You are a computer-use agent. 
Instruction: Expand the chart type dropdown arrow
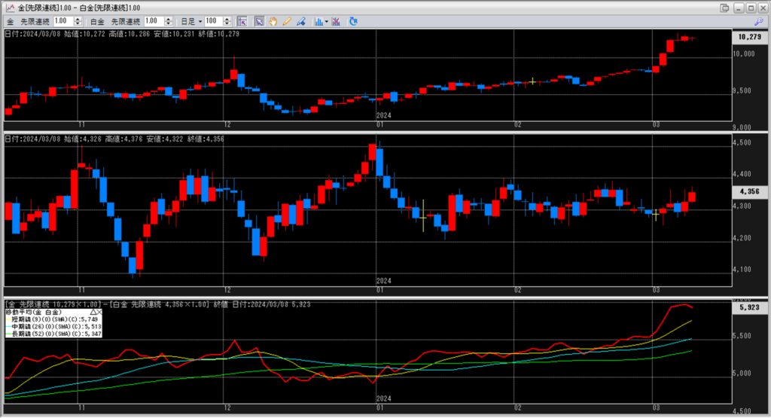[x=326, y=21]
